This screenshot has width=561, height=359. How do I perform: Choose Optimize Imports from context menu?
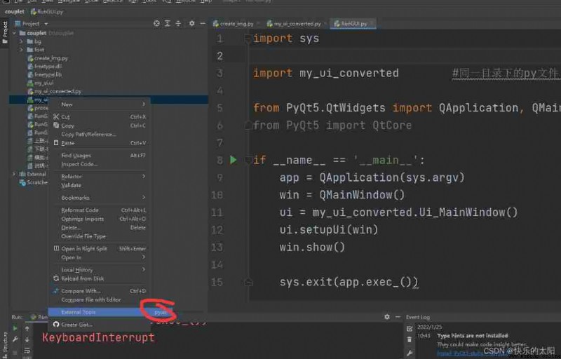pos(99,219)
